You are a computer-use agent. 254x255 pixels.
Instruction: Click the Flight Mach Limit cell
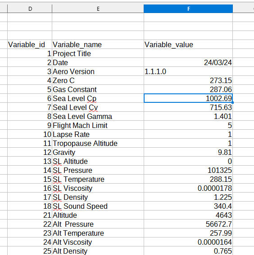pyautogui.click(x=98, y=125)
